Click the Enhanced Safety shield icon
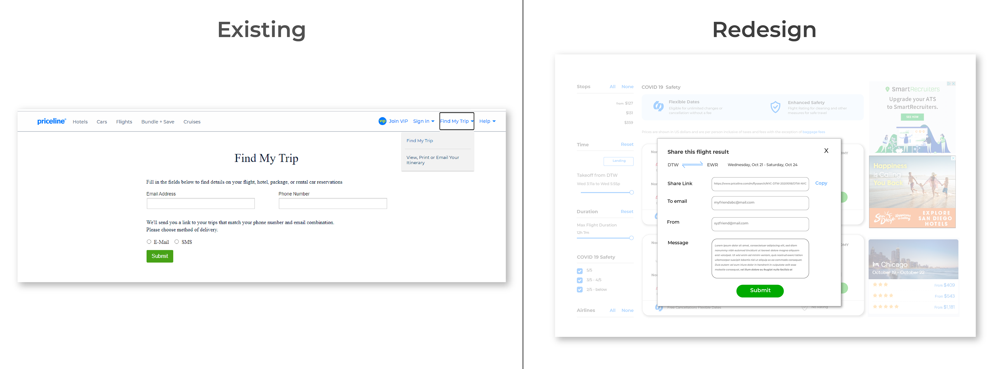 [x=775, y=107]
